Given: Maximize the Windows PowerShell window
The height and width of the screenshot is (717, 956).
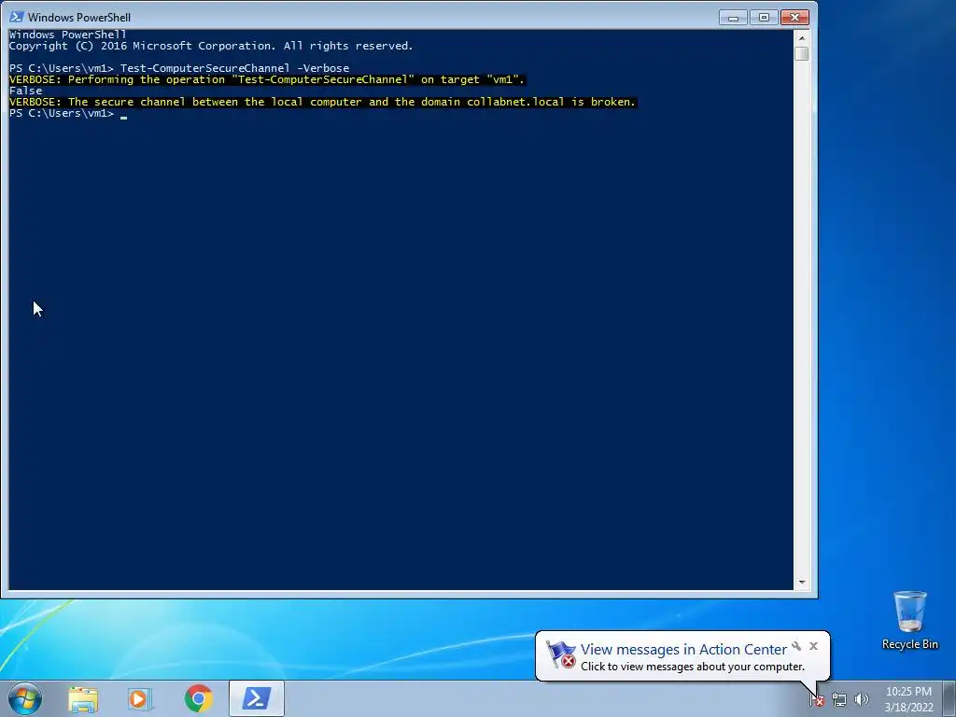Looking at the screenshot, I should 764,18.
